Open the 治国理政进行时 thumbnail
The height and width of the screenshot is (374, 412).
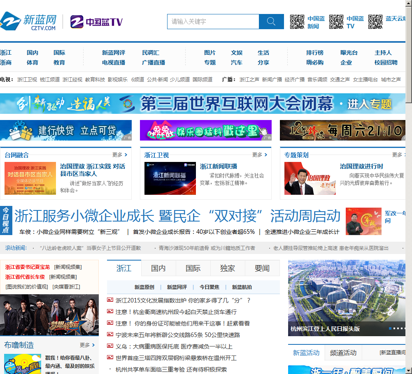coord(310,178)
